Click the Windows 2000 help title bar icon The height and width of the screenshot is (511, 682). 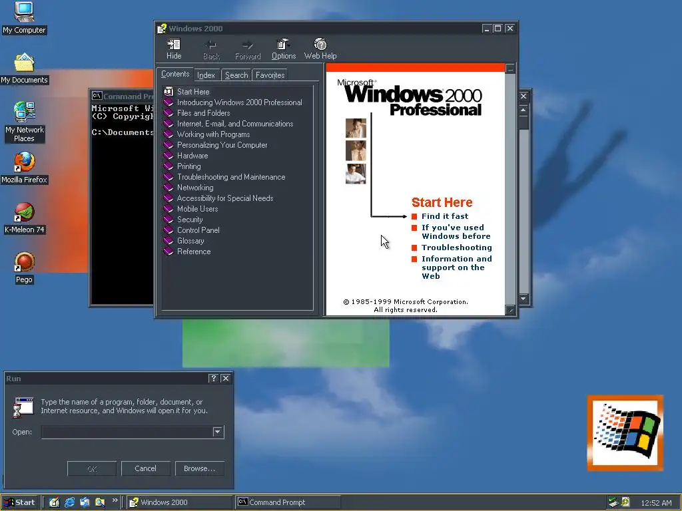click(162, 29)
